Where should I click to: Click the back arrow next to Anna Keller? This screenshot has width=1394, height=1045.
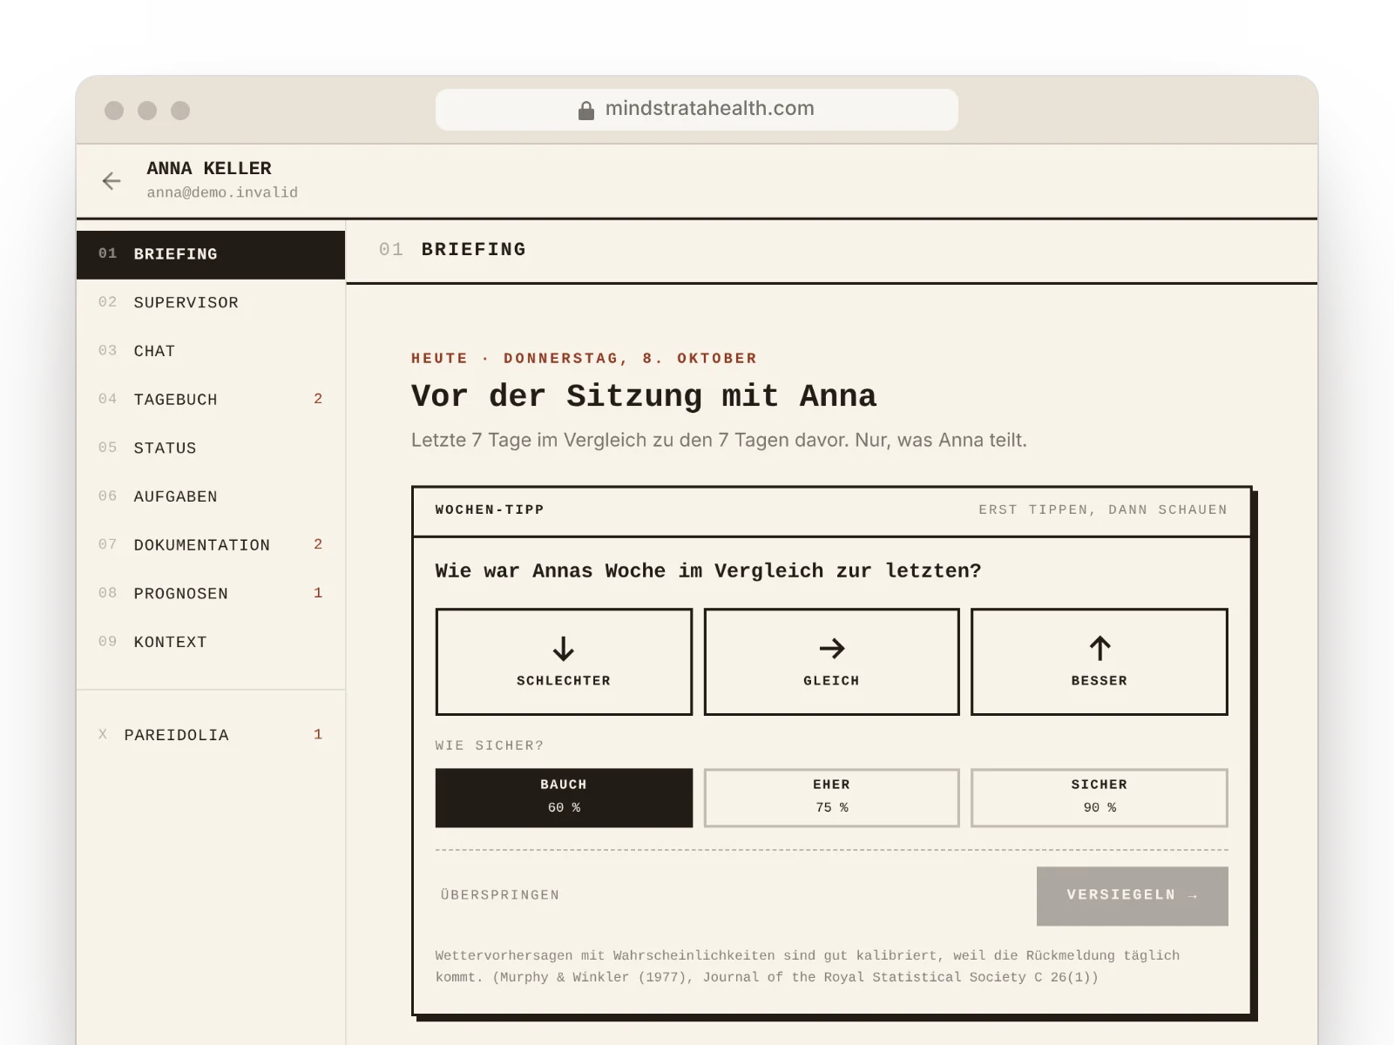click(112, 181)
